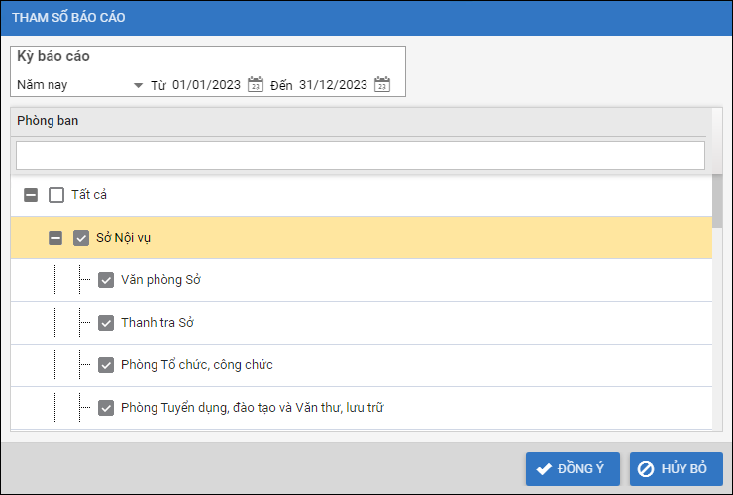Click the Hủy bỏ button
The height and width of the screenshot is (495, 733).
click(676, 469)
